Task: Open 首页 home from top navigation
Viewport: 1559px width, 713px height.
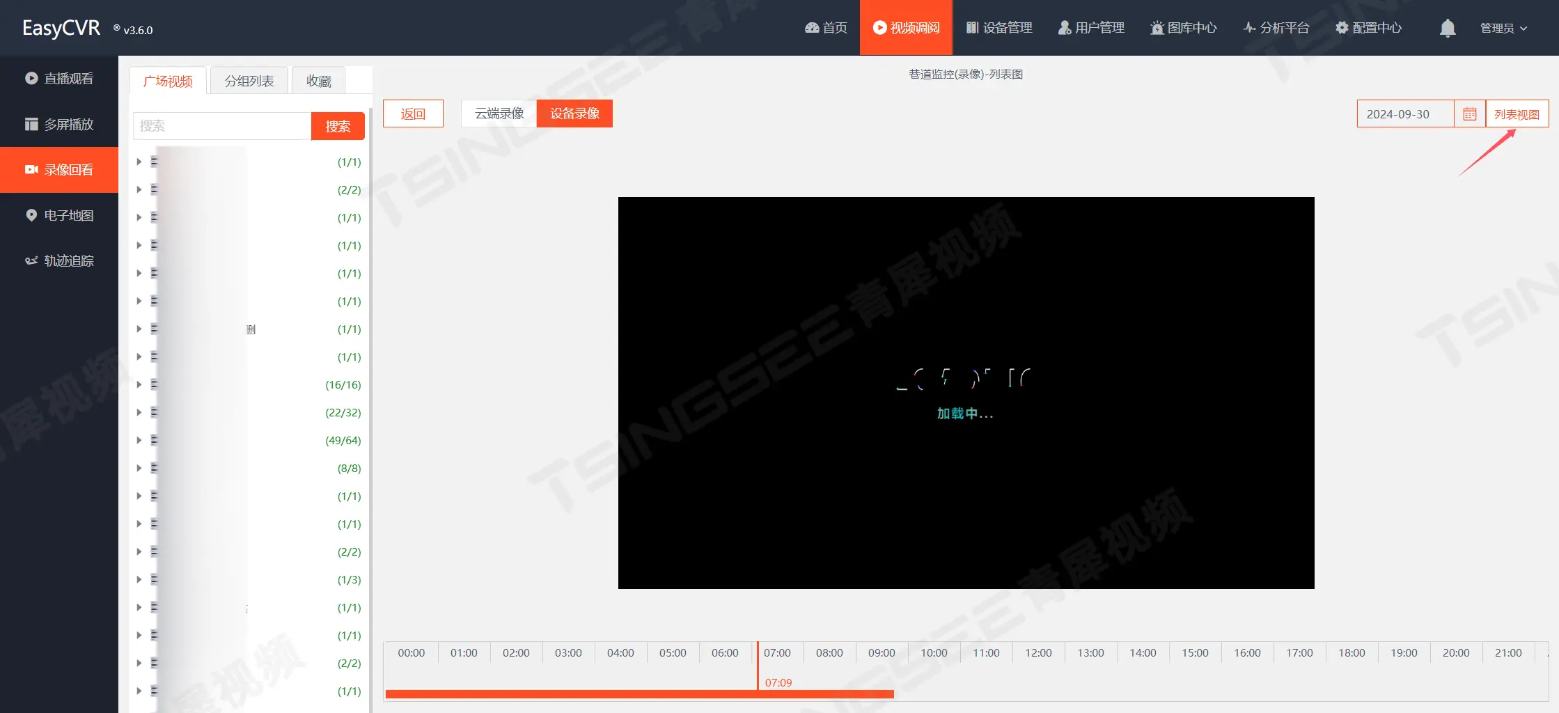Action: coord(826,28)
